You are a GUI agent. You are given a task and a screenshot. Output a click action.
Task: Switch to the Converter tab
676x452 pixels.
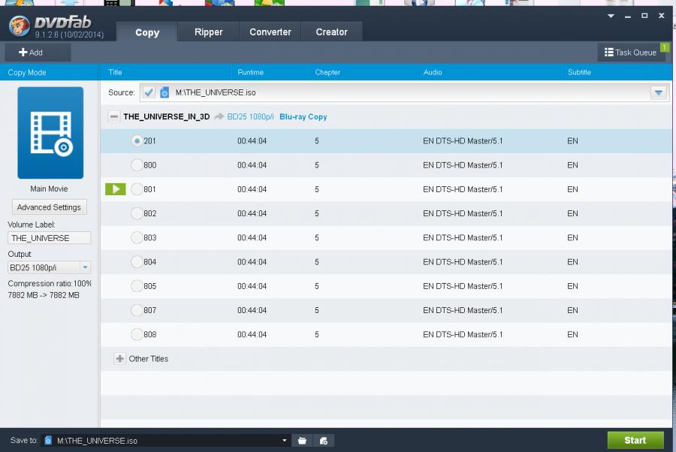270,32
